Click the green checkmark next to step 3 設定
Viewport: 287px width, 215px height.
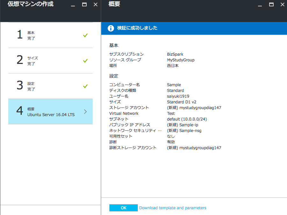click(x=85, y=86)
